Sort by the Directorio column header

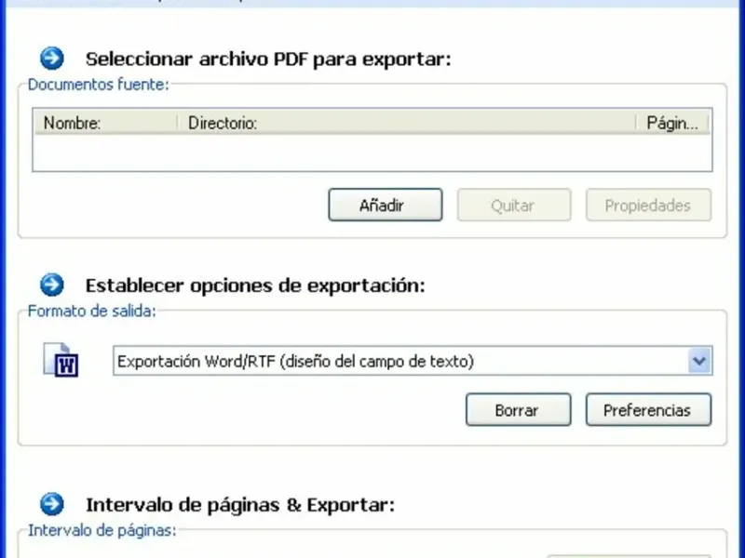[407, 123]
